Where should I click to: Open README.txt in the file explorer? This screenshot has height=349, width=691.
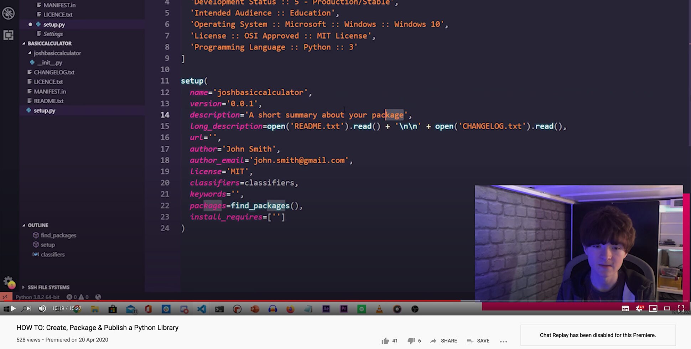(x=48, y=101)
